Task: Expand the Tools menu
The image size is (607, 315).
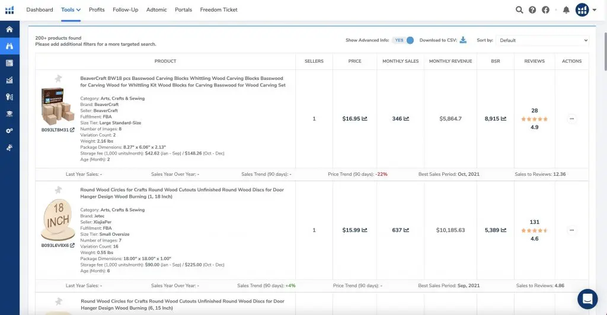Action: (x=71, y=10)
